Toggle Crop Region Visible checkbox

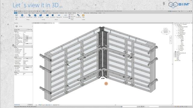24,50
